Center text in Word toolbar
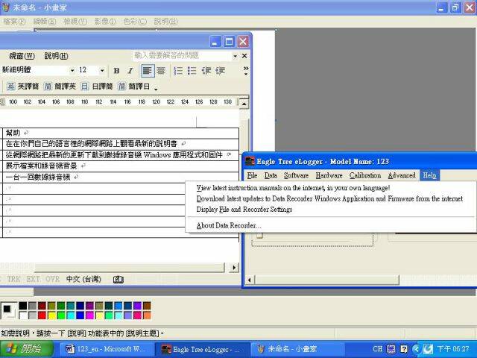This screenshot has width=477, height=358. 161,71
